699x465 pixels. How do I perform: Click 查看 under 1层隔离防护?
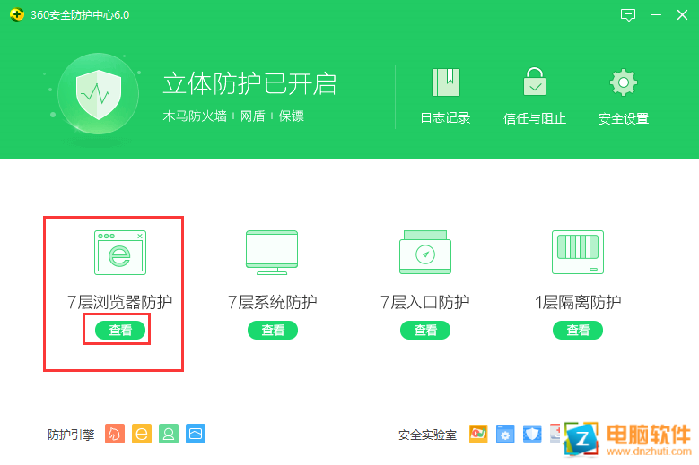coord(578,331)
